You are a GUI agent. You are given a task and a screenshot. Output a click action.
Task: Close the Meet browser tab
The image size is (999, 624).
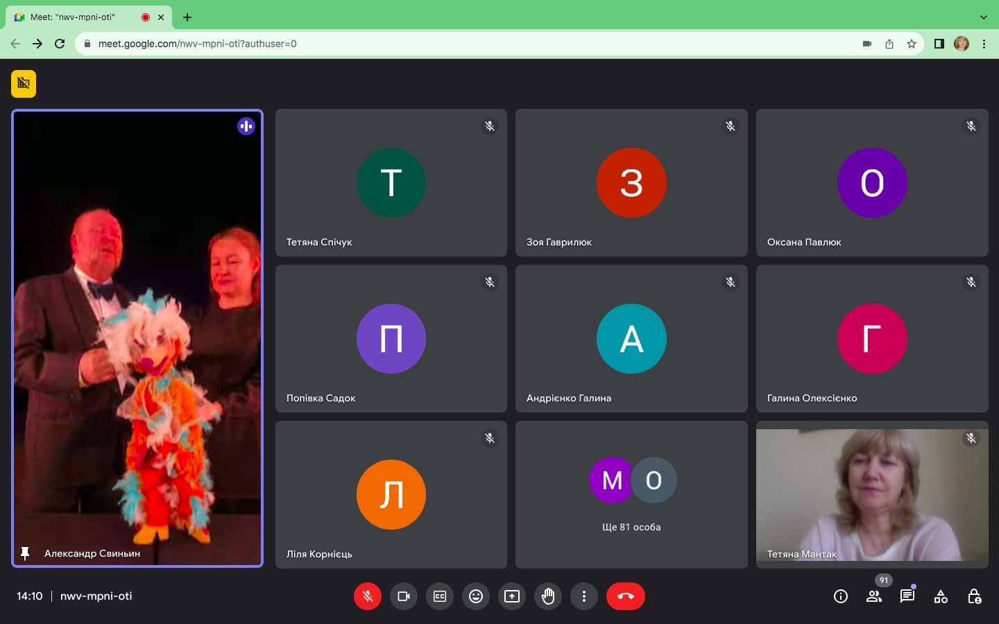161,17
